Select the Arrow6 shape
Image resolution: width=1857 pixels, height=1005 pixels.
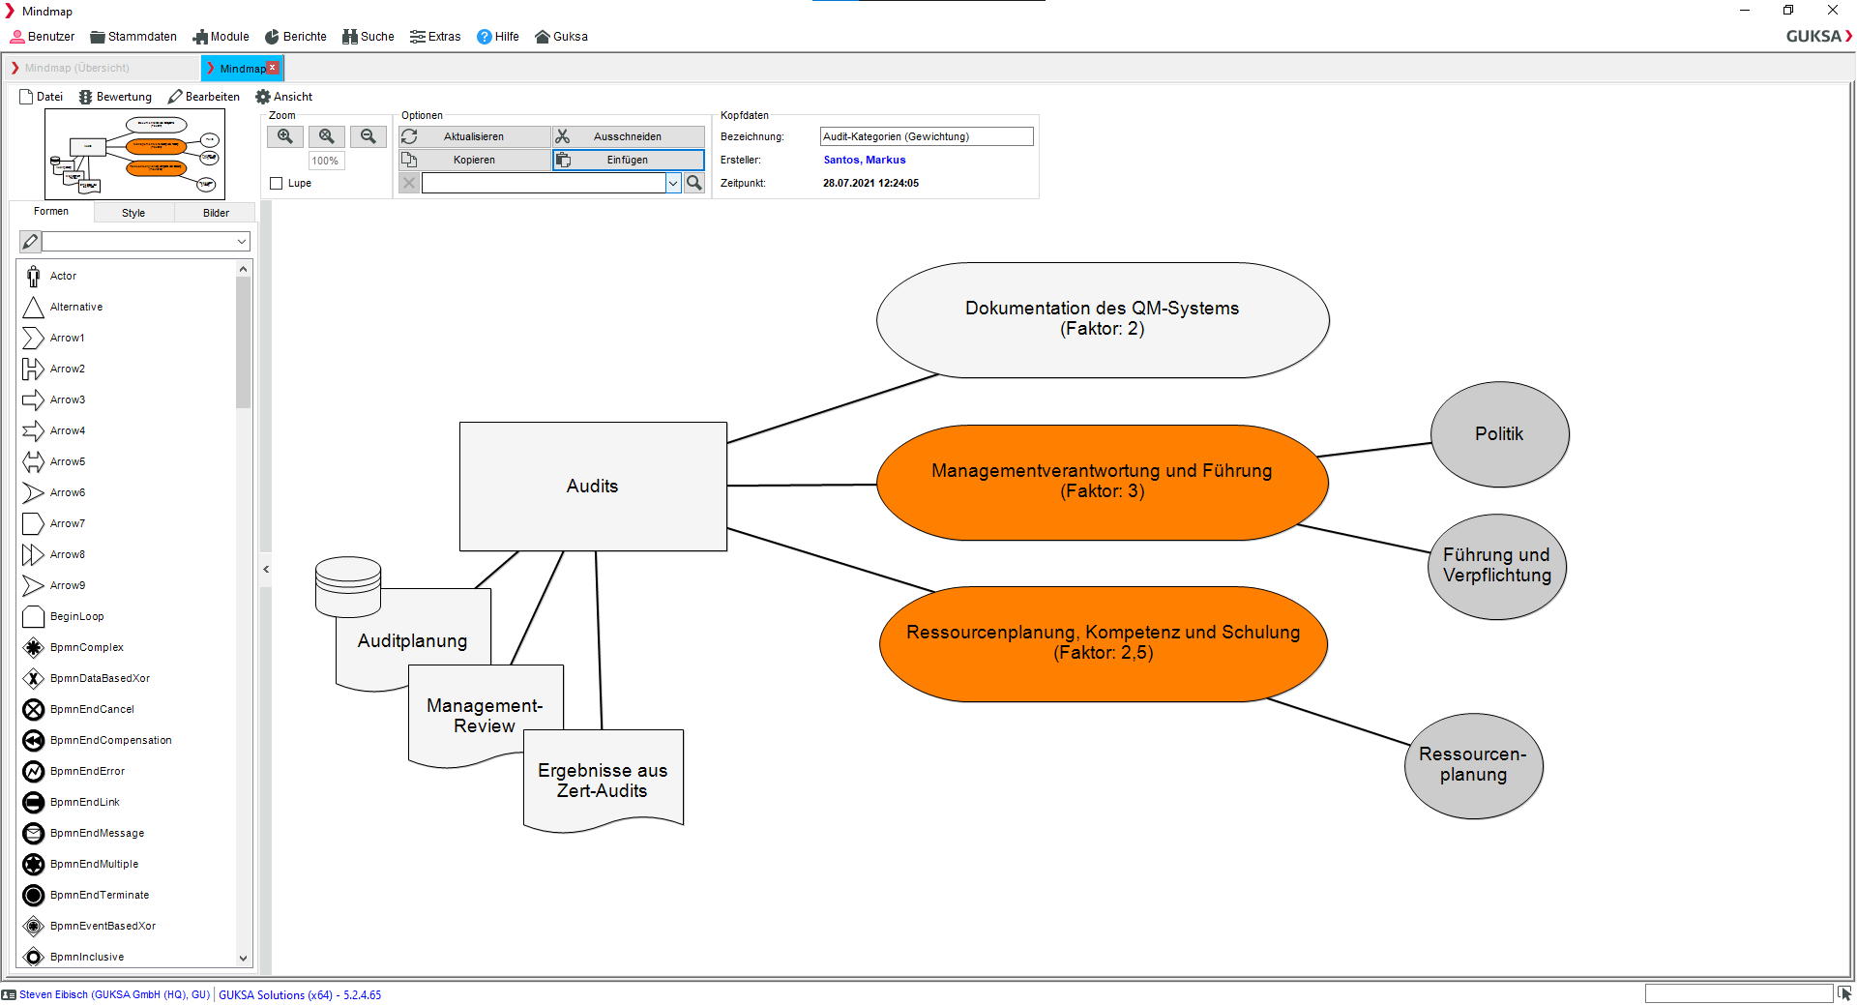click(x=34, y=493)
